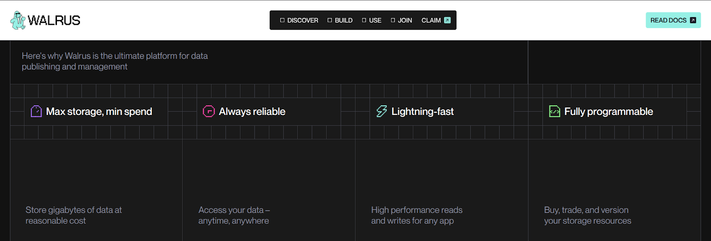Click the READ DOCS button
This screenshot has height=241, width=711.
click(x=673, y=20)
